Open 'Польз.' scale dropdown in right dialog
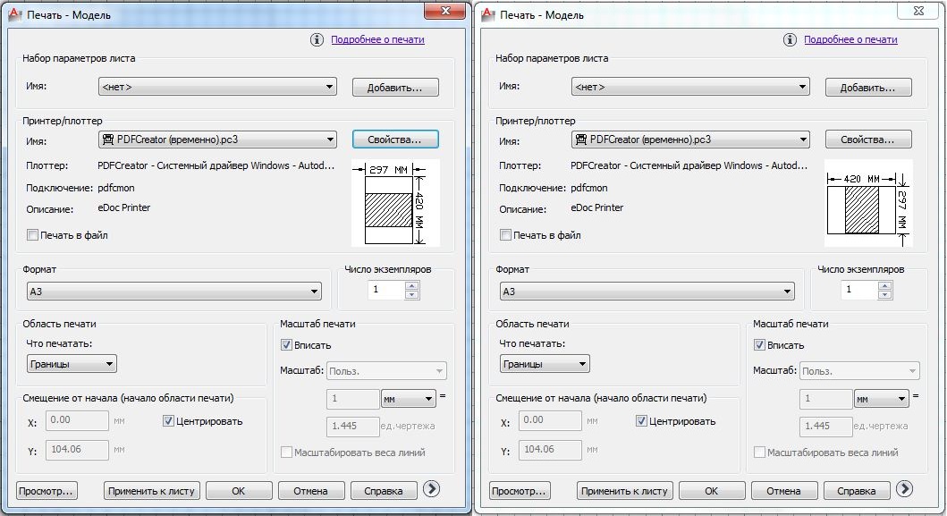947x516 pixels. 859,370
